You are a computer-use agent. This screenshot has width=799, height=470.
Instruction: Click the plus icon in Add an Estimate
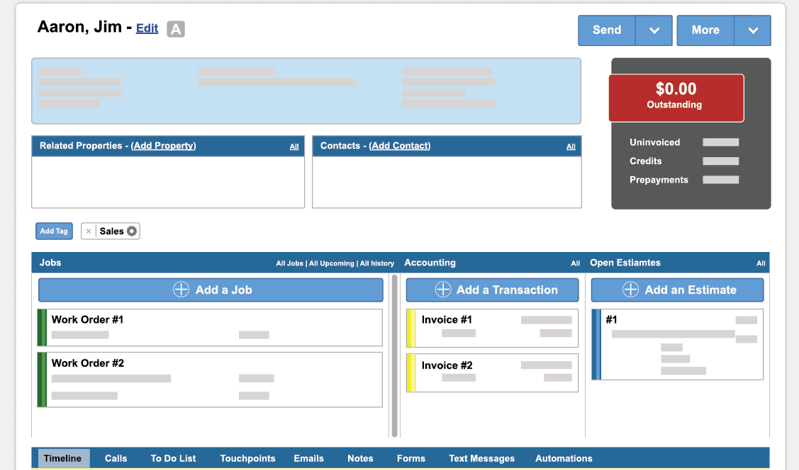pyautogui.click(x=630, y=290)
